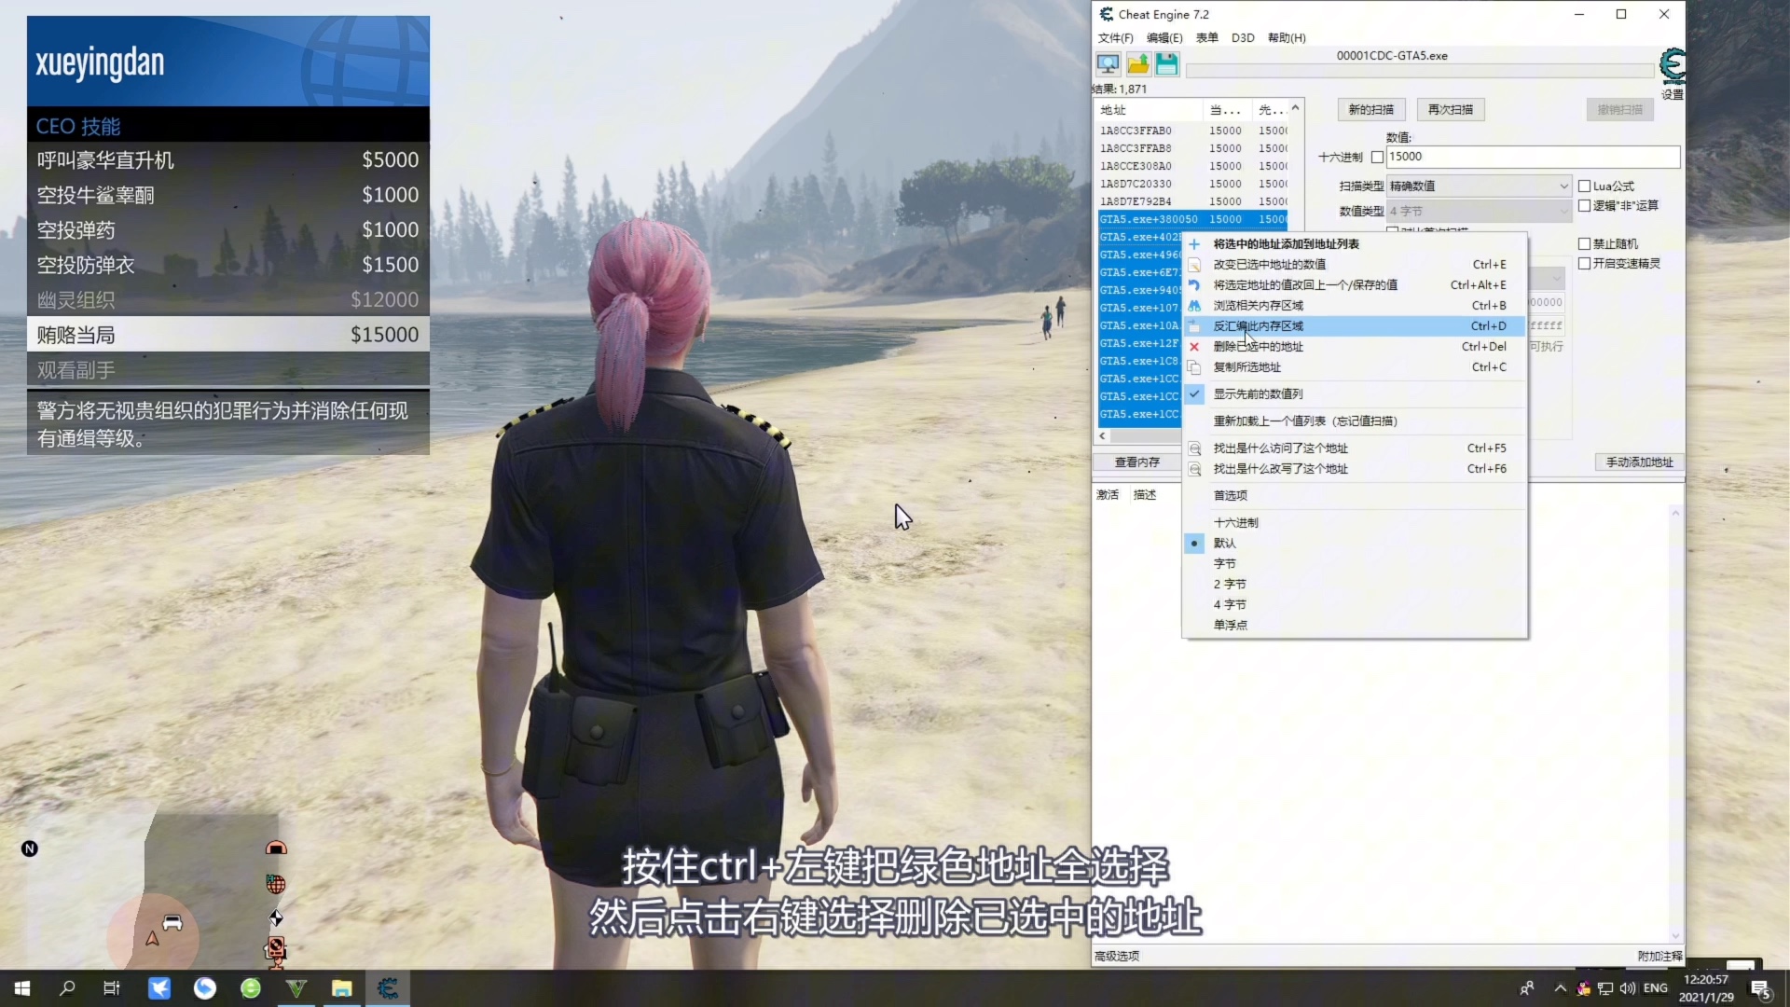Select address row 1A8CC3FFAB0
Image resolution: width=1790 pixels, height=1007 pixels.
pos(1192,131)
